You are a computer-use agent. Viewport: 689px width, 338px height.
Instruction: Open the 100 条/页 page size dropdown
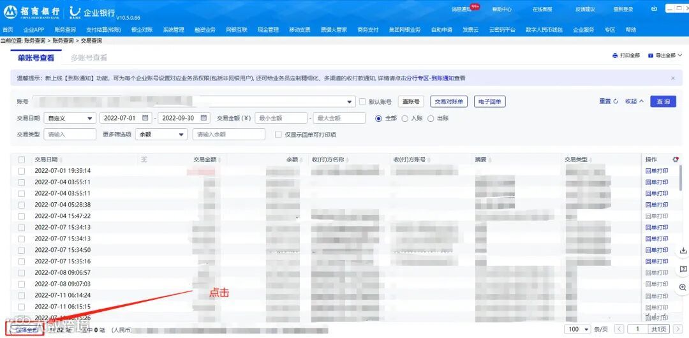coord(579,329)
